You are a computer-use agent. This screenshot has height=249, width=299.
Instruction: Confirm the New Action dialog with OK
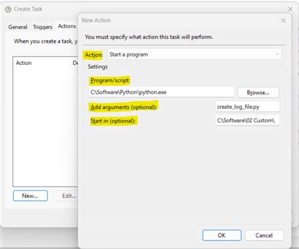[222, 235]
